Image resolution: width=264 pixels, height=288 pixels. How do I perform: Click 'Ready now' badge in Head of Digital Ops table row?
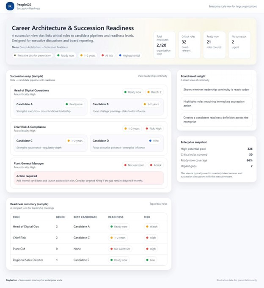119,227
